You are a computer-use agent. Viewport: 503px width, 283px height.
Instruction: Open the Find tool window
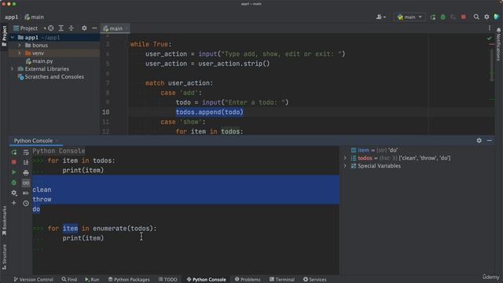tap(69, 280)
